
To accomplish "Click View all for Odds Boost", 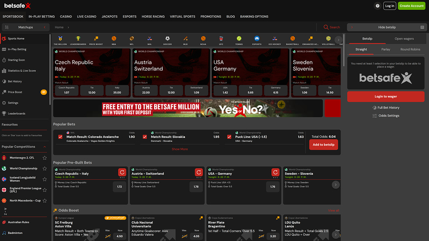I will 333,210.
